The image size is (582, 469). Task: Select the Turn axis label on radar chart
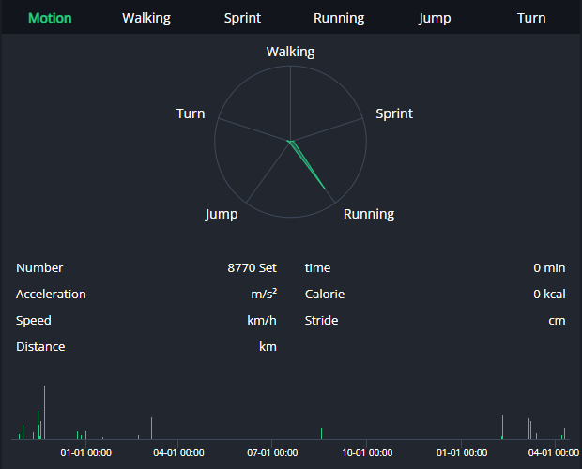point(191,113)
